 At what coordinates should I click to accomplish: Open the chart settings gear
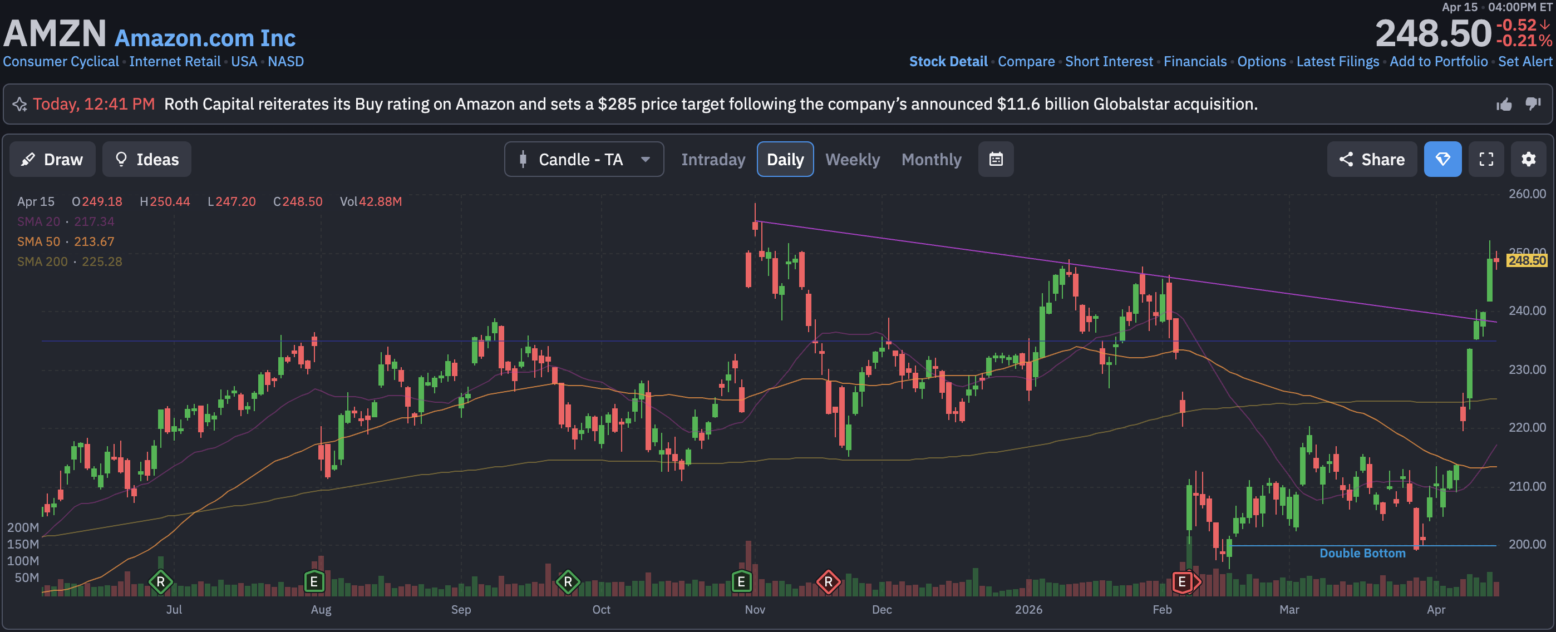[x=1528, y=159]
